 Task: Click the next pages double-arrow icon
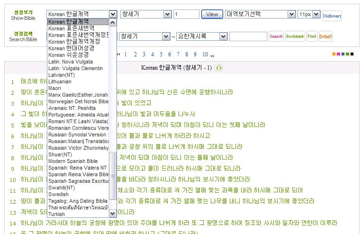pos(212,55)
